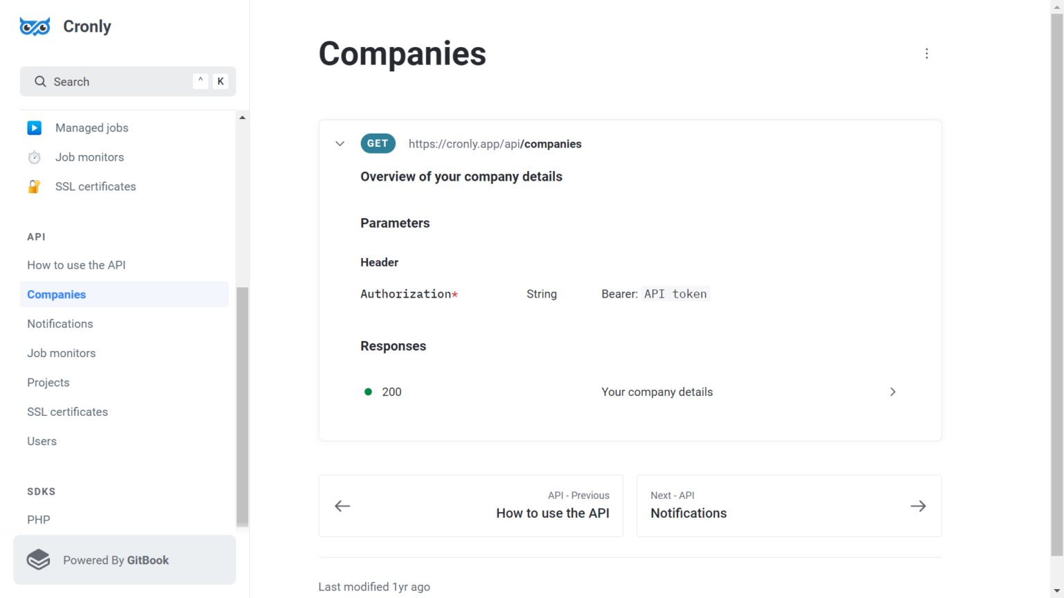The height and width of the screenshot is (598, 1064).
Task: Open the Users API sidebar item
Action: (42, 442)
